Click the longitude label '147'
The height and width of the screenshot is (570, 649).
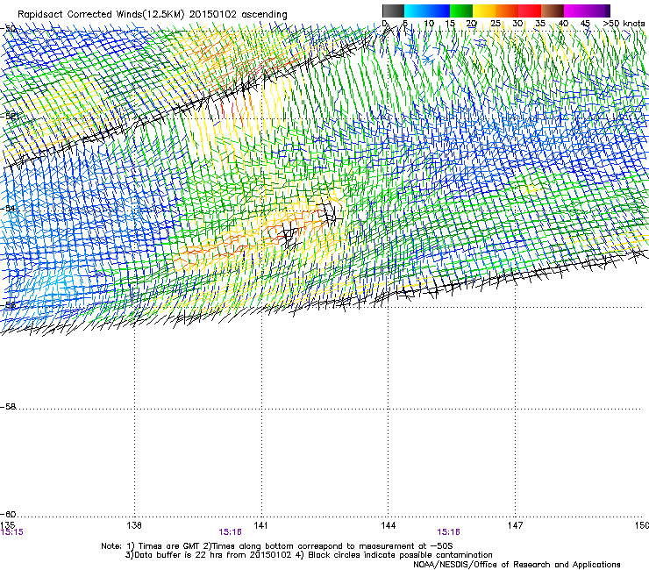pos(515,525)
